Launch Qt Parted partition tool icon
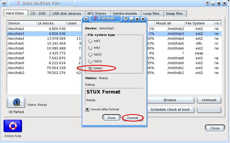Viewport: 230px width, 143px height. (16, 102)
